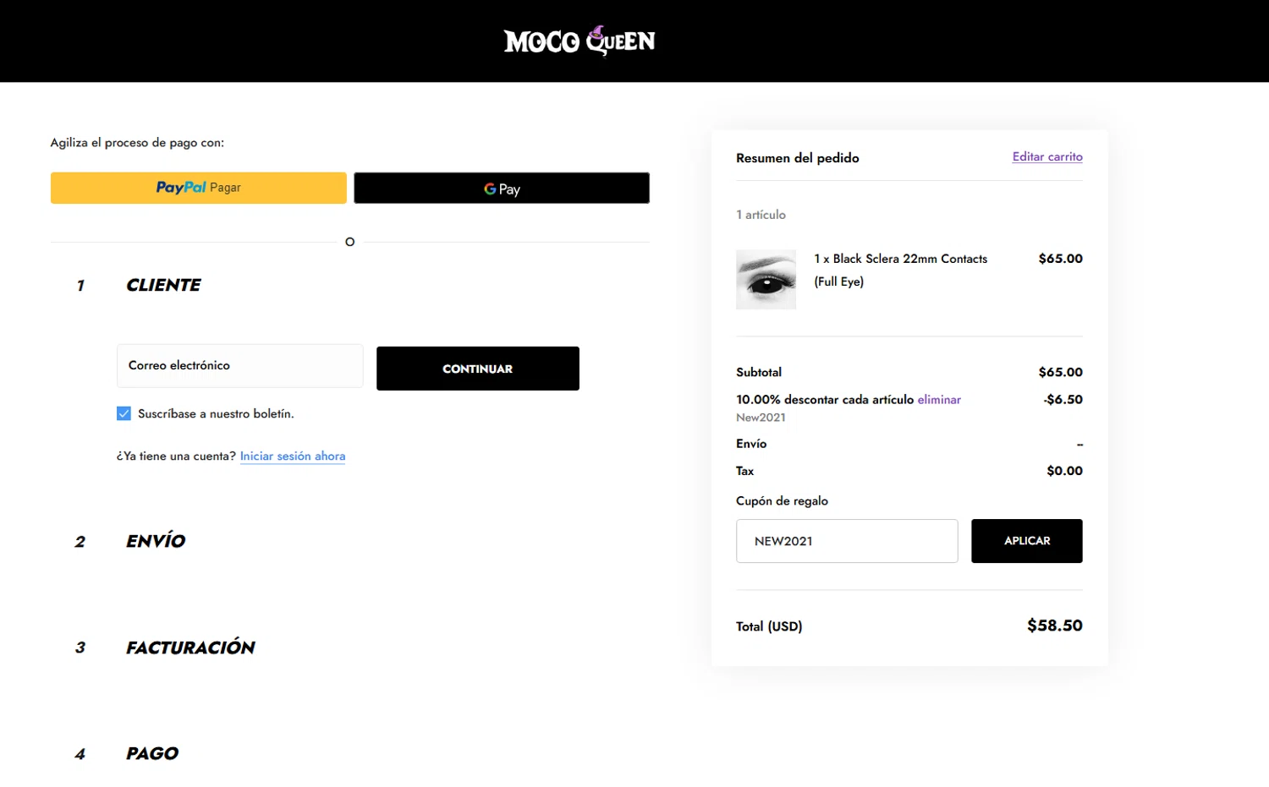Click the Moco Queen logo
The image size is (1269, 787).
coord(580,41)
